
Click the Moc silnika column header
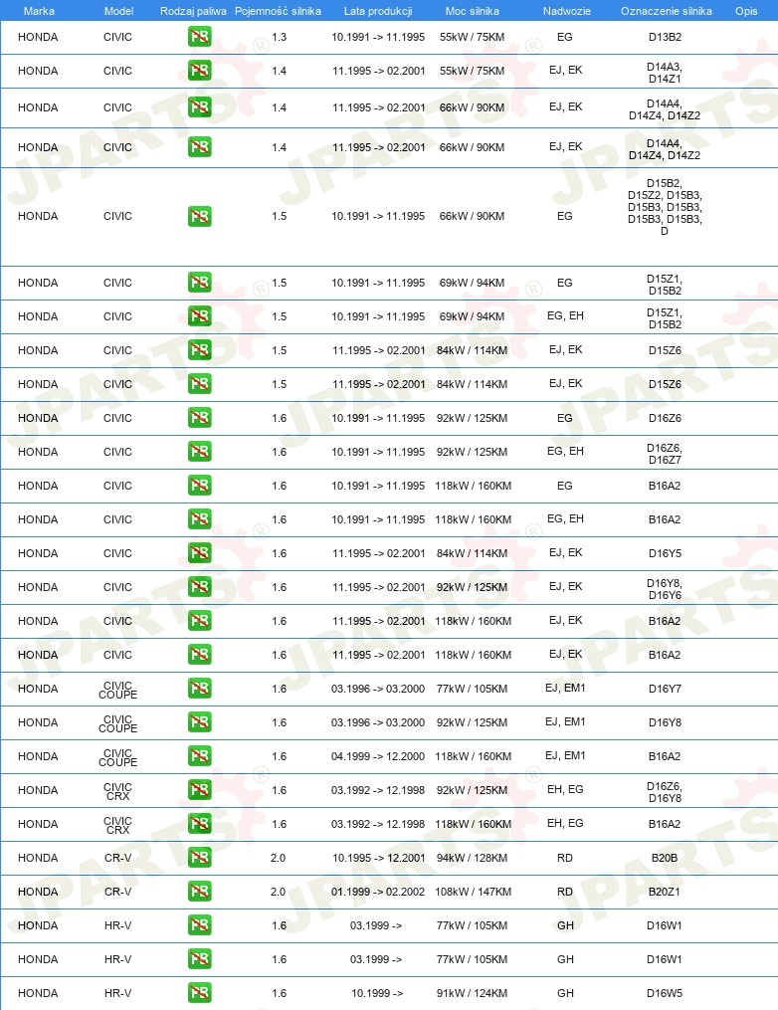[473, 11]
